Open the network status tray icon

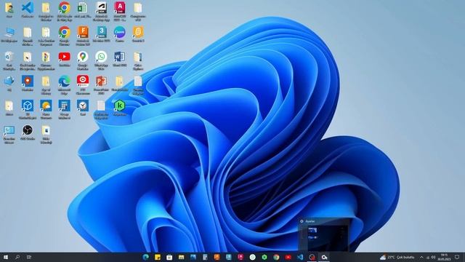tap(428, 257)
